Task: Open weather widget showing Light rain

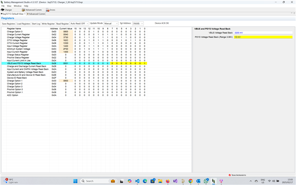Action: [x=11, y=181]
